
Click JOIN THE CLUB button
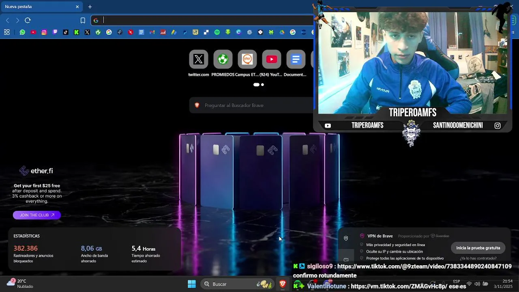point(37,215)
